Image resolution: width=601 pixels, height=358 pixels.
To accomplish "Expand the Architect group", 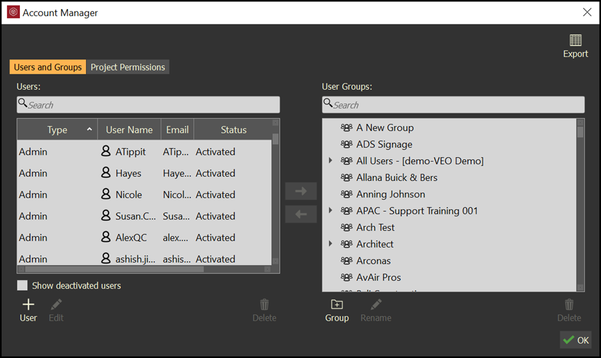I will [x=331, y=244].
